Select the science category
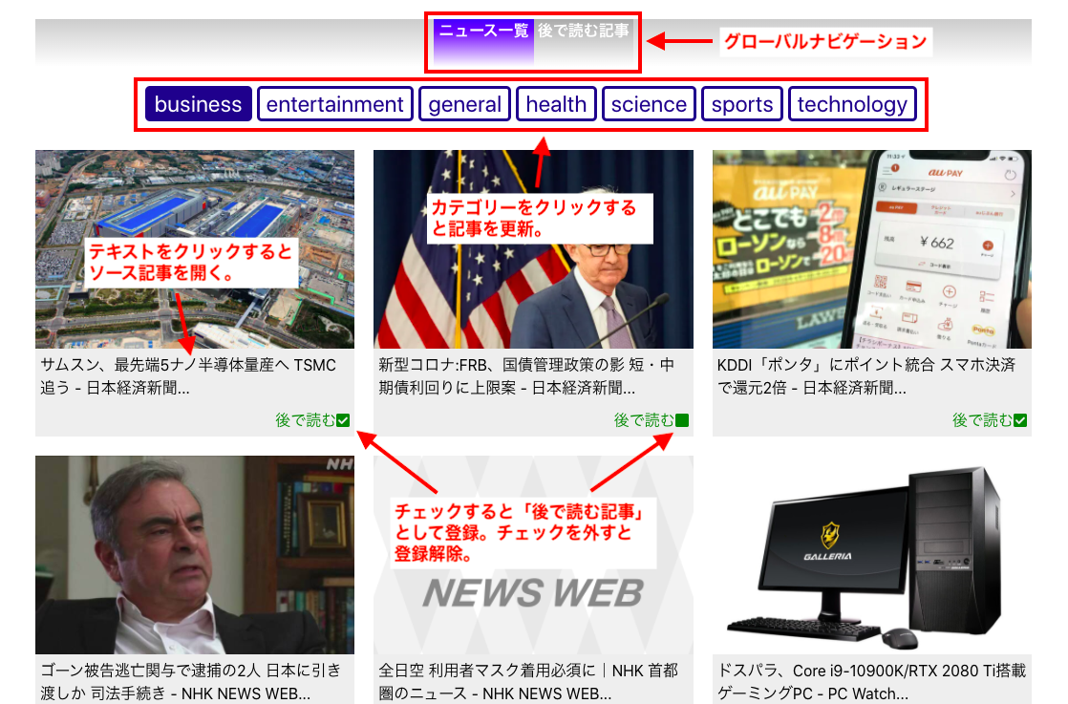The image size is (1068, 704). point(649,103)
